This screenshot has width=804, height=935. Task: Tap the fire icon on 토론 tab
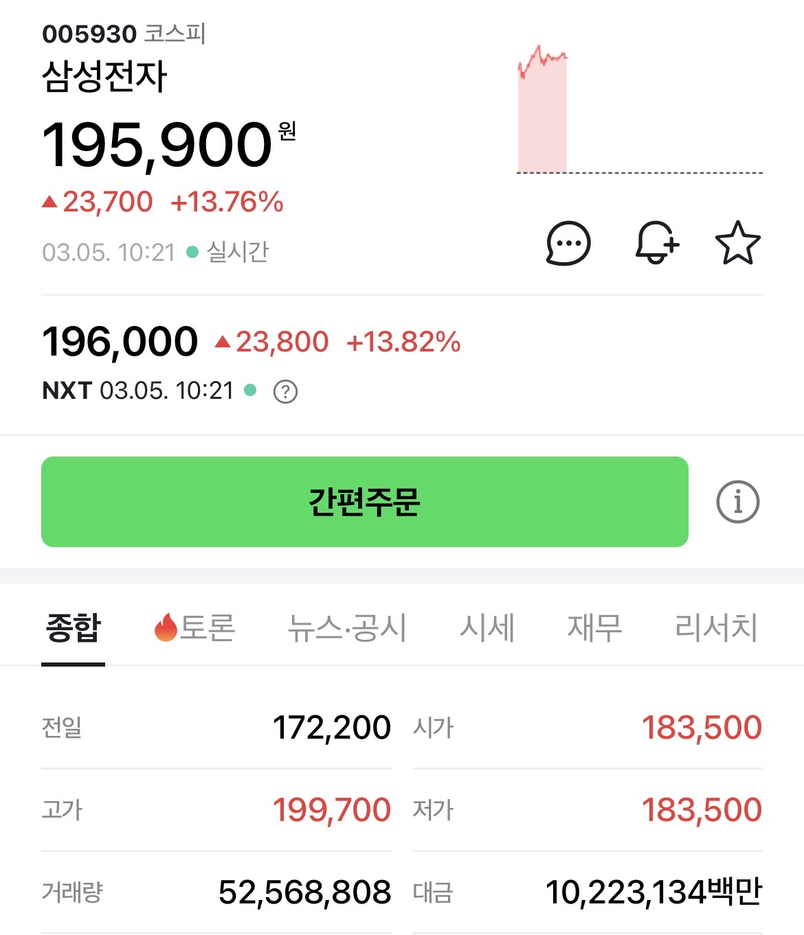tap(166, 627)
